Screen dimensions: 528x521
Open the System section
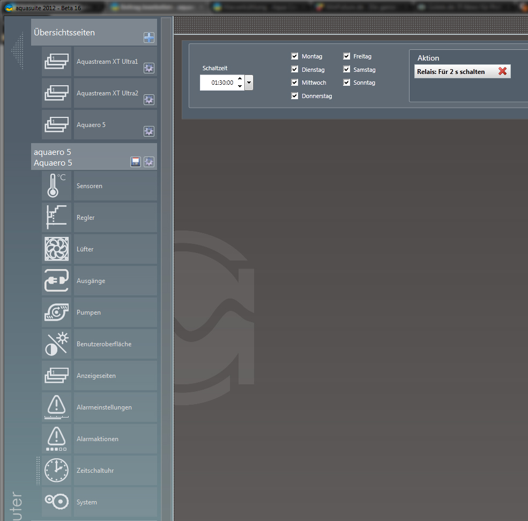click(115, 502)
